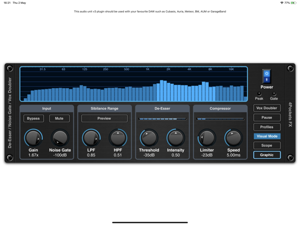Click the battery status icon

(x=293, y=3)
